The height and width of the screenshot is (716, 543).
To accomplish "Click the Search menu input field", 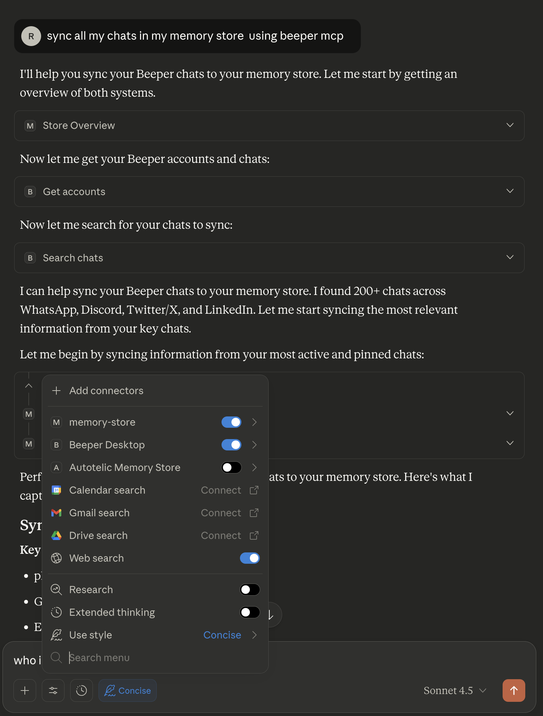I will coord(142,658).
